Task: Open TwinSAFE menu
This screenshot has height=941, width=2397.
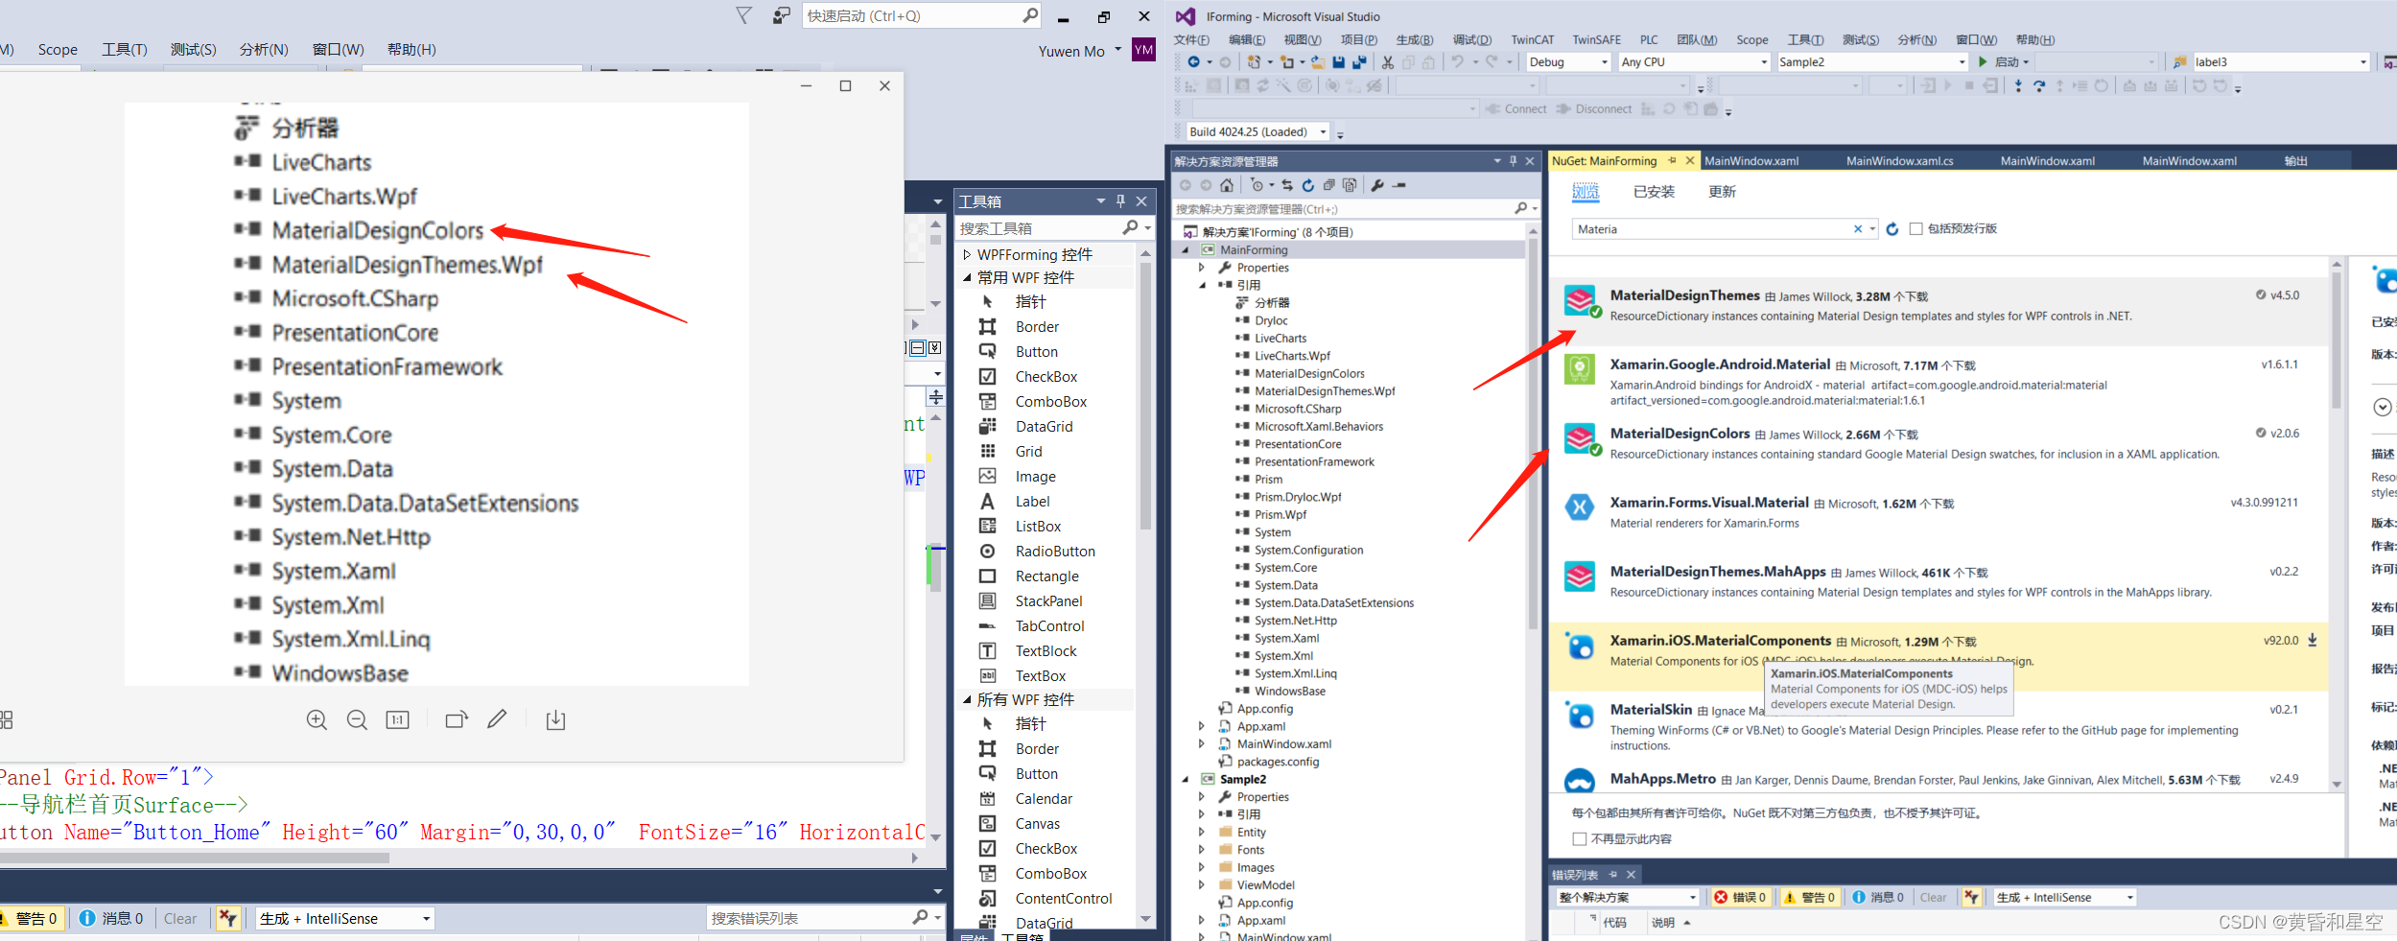Action: point(1596,40)
